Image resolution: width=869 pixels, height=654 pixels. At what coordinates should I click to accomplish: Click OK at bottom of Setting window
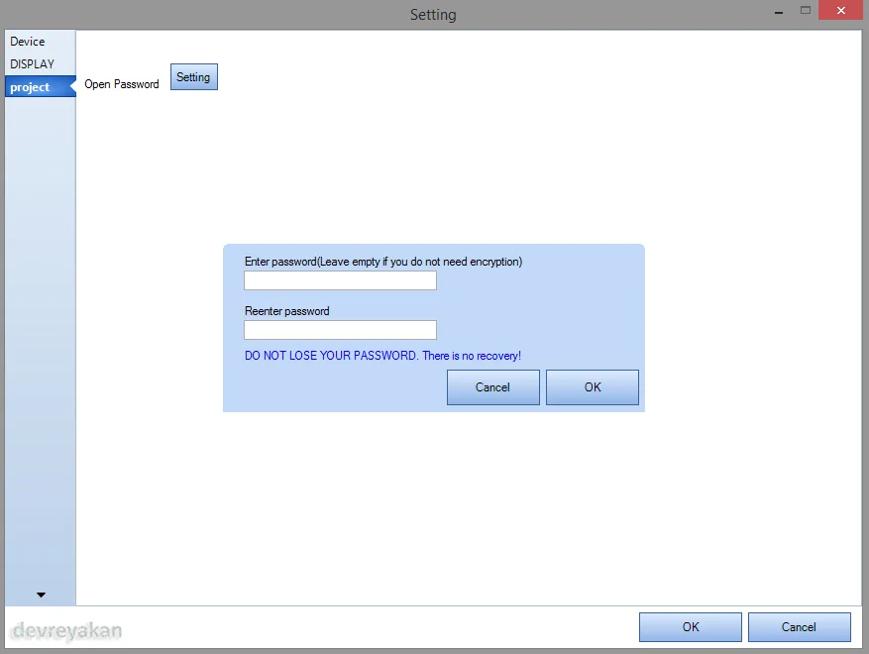(x=691, y=627)
